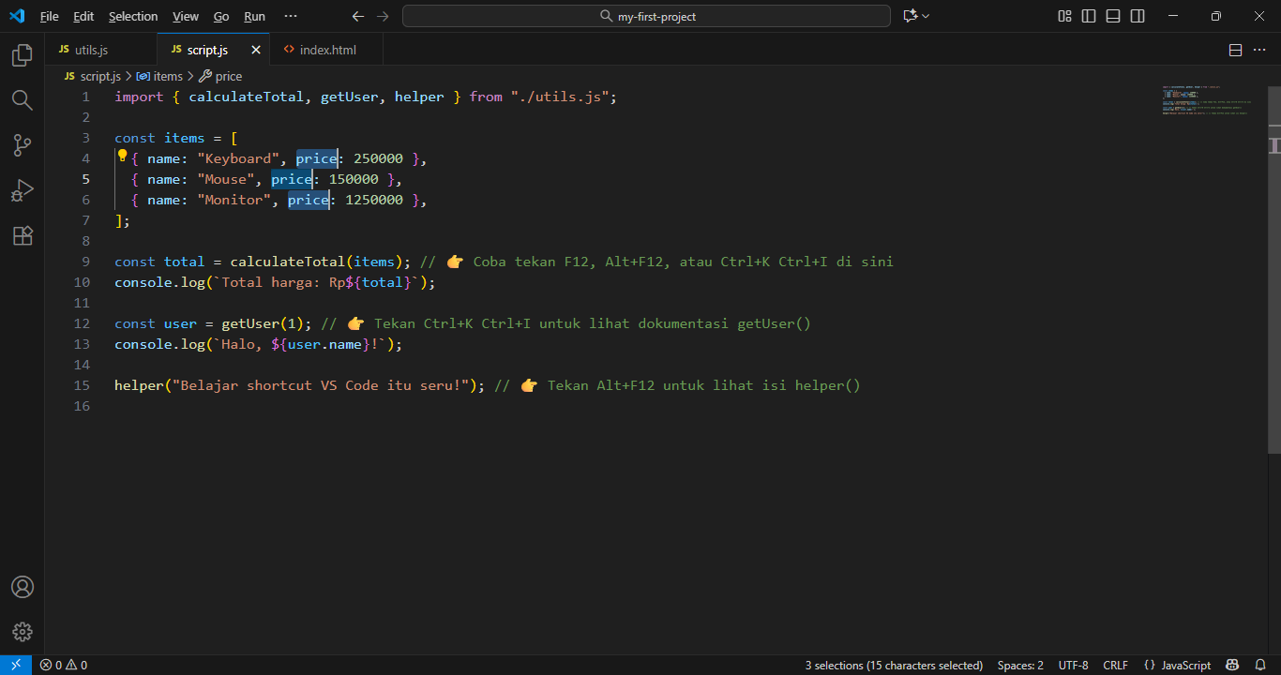The height and width of the screenshot is (675, 1281).
Task: Select the Explorer icon in the Activity Bar
Action: point(22,54)
